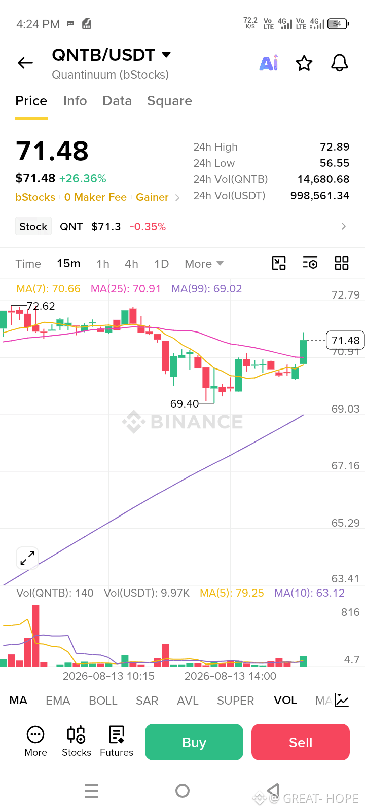Open indicator chart settings icon
365x811 pixels.
point(342,701)
